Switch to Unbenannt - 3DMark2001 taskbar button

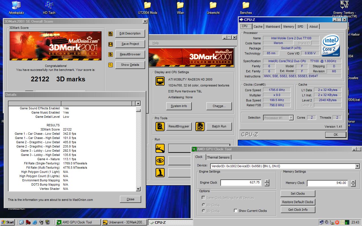pyautogui.click(x=124, y=222)
